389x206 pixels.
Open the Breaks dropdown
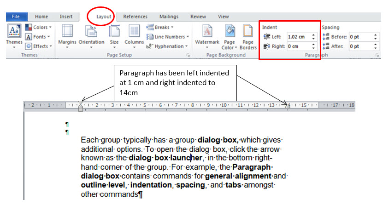(160, 27)
